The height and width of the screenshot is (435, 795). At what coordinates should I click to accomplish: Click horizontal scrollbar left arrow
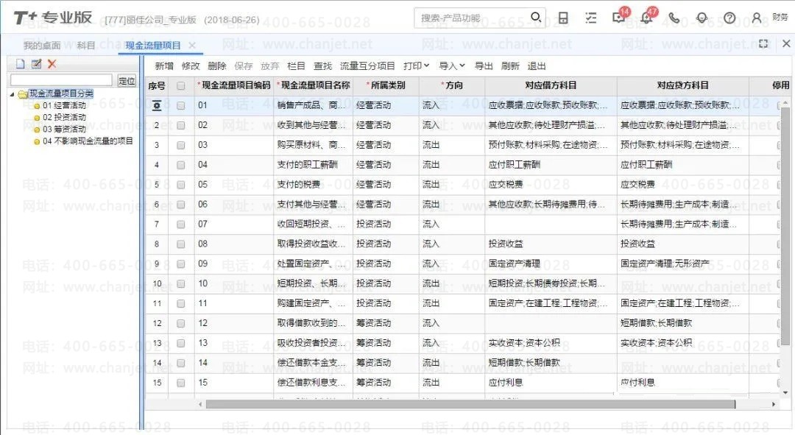(201, 404)
